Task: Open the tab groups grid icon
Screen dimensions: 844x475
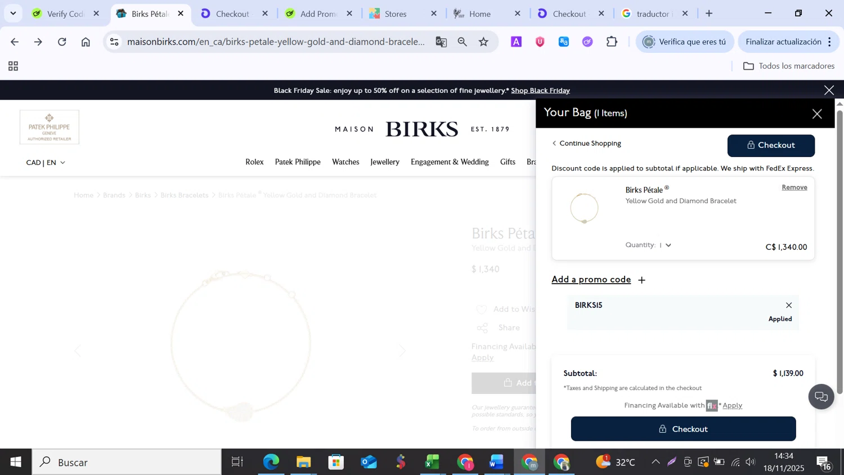Action: click(13, 66)
